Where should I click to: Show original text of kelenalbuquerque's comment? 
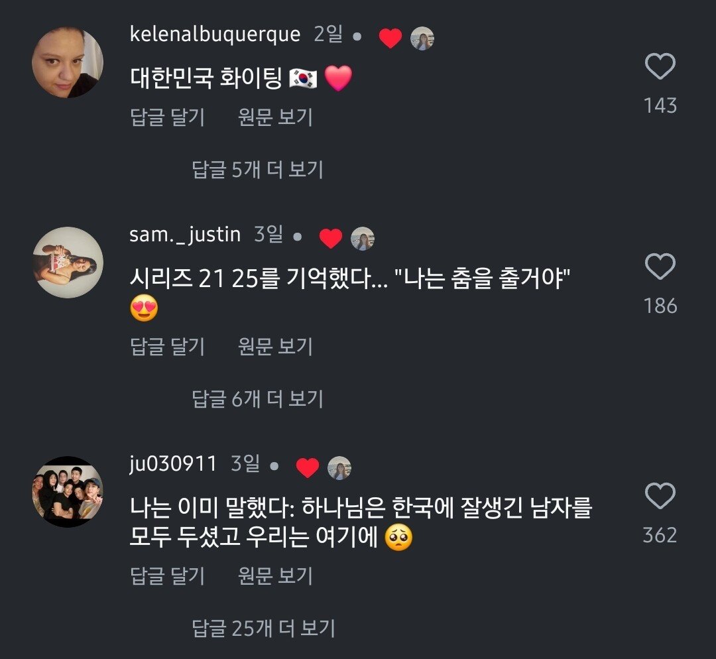(275, 117)
